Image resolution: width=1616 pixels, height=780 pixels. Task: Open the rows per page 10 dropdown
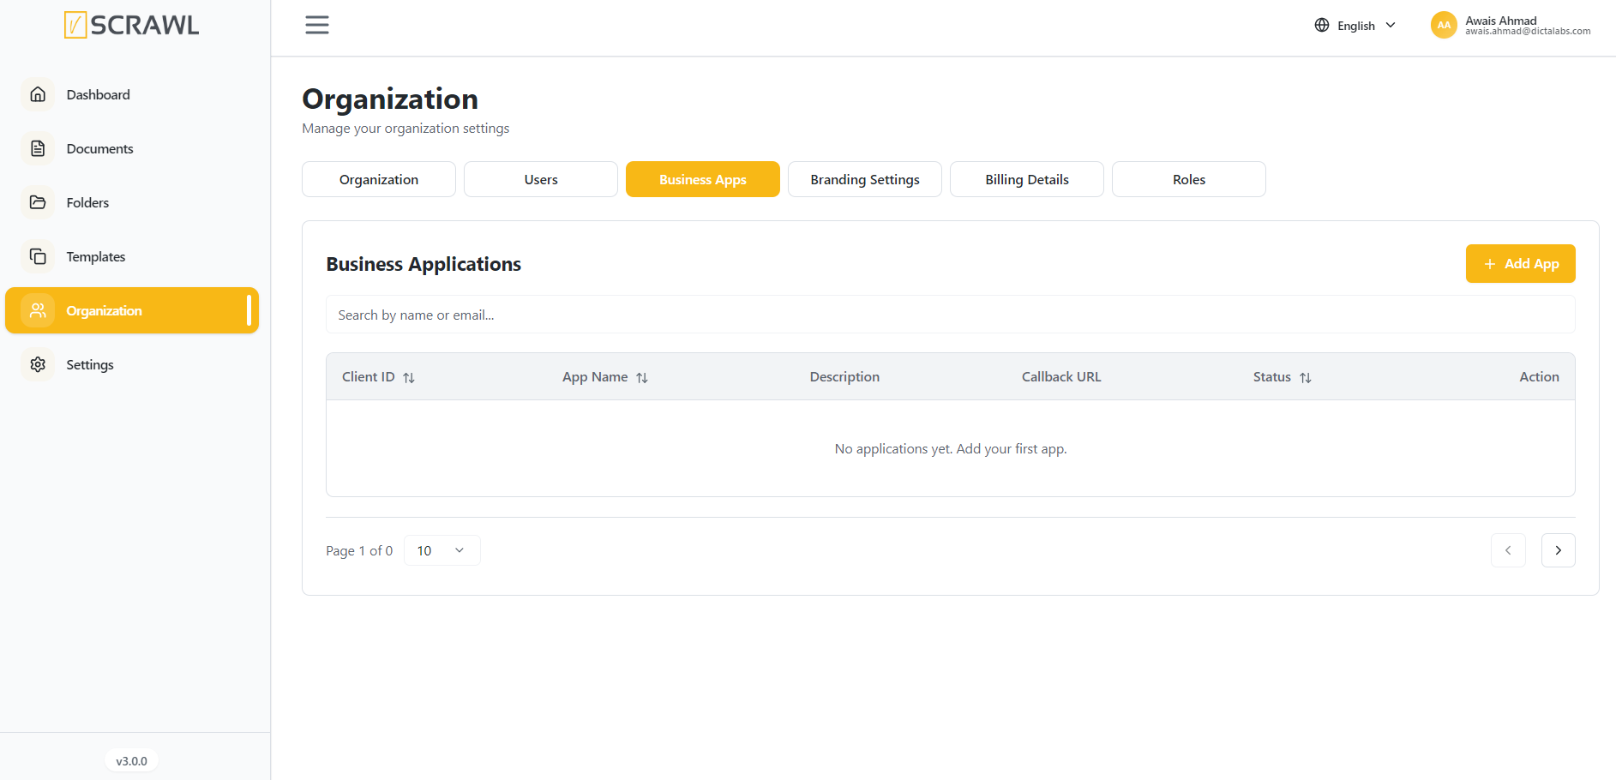442,550
